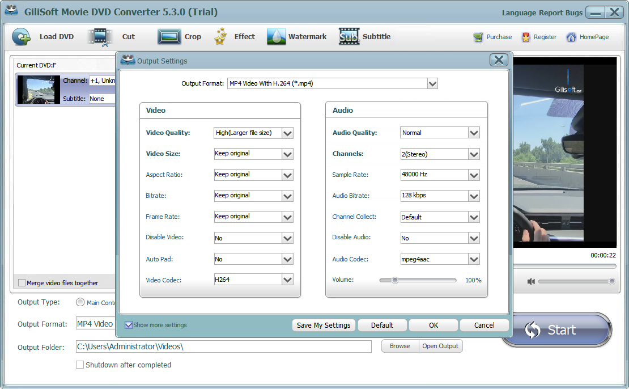Open the Language menu
Image resolution: width=629 pixels, height=389 pixels.
518,13
